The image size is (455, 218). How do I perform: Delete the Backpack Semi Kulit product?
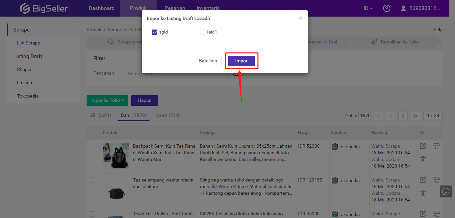(423, 159)
